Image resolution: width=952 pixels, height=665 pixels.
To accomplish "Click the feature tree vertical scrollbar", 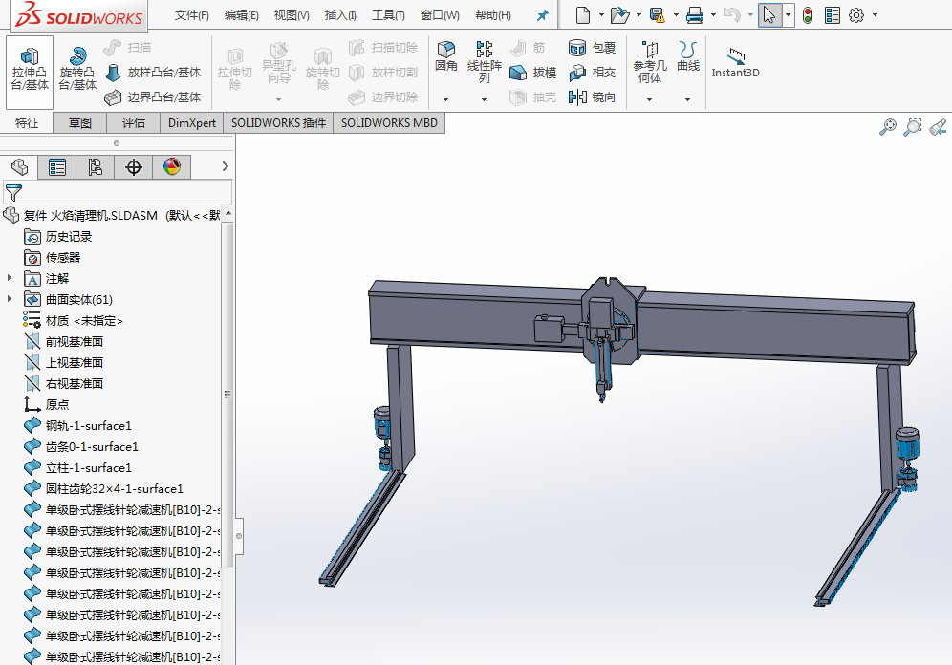I will pyautogui.click(x=227, y=395).
